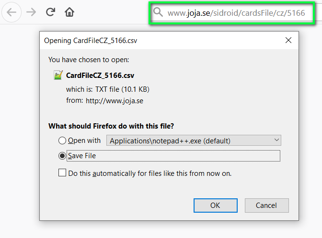This screenshot has height=238, width=322.
Task: Choose the Save File radio option
Action: click(x=62, y=155)
